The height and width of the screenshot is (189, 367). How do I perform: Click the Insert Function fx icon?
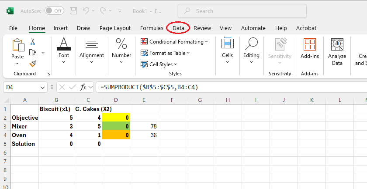[x=84, y=87]
